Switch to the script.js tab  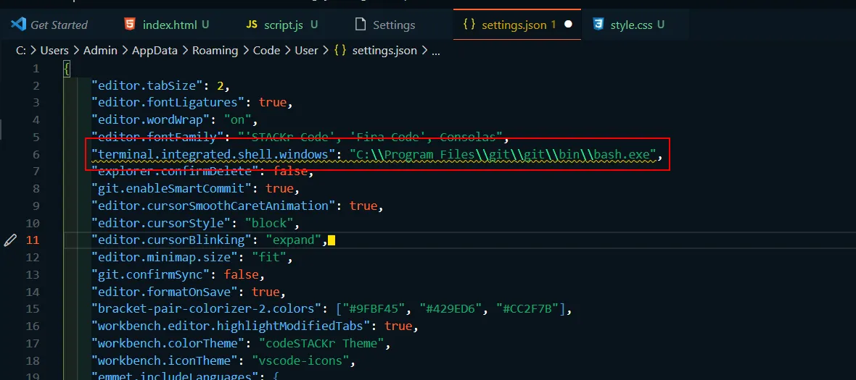click(x=282, y=25)
